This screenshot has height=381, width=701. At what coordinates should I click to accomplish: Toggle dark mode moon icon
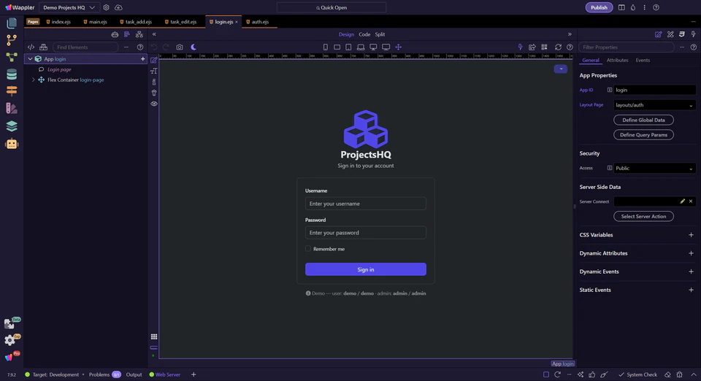click(x=194, y=47)
